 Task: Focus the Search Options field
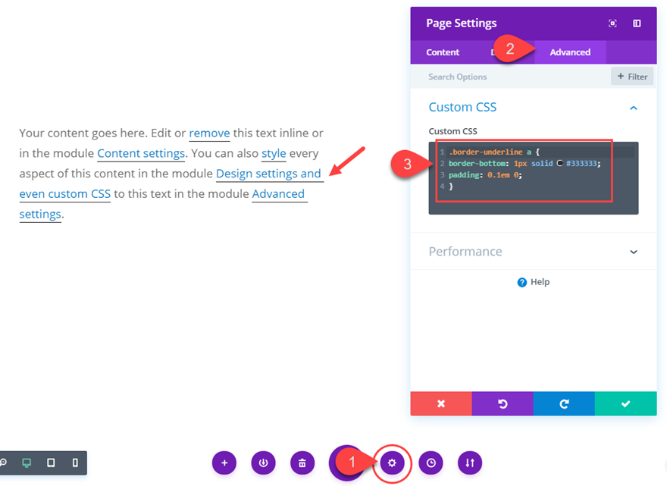510,77
